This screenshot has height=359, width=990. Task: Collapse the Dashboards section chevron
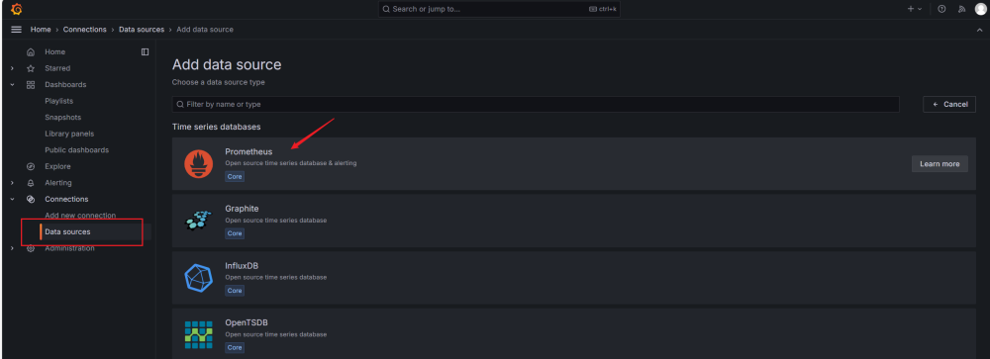pyautogui.click(x=12, y=84)
